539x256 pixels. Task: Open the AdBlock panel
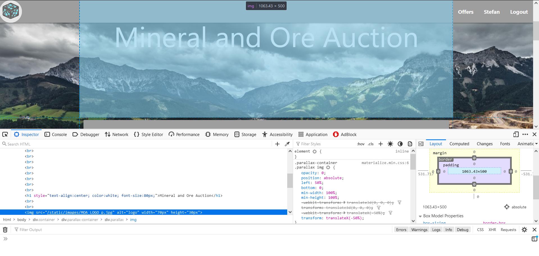[x=345, y=134]
